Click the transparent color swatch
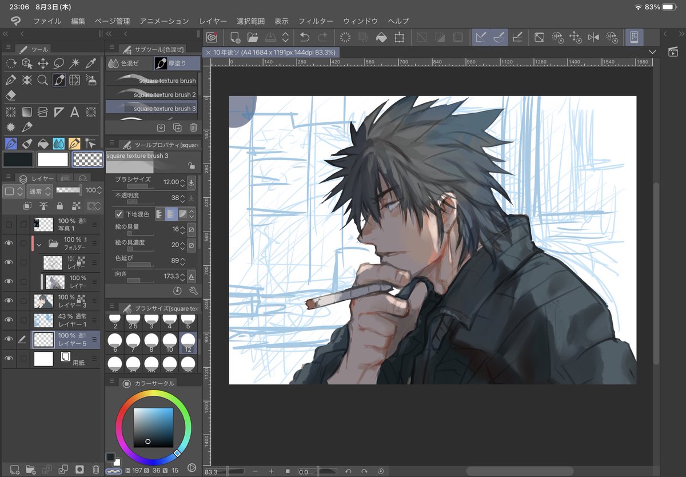 (87, 160)
